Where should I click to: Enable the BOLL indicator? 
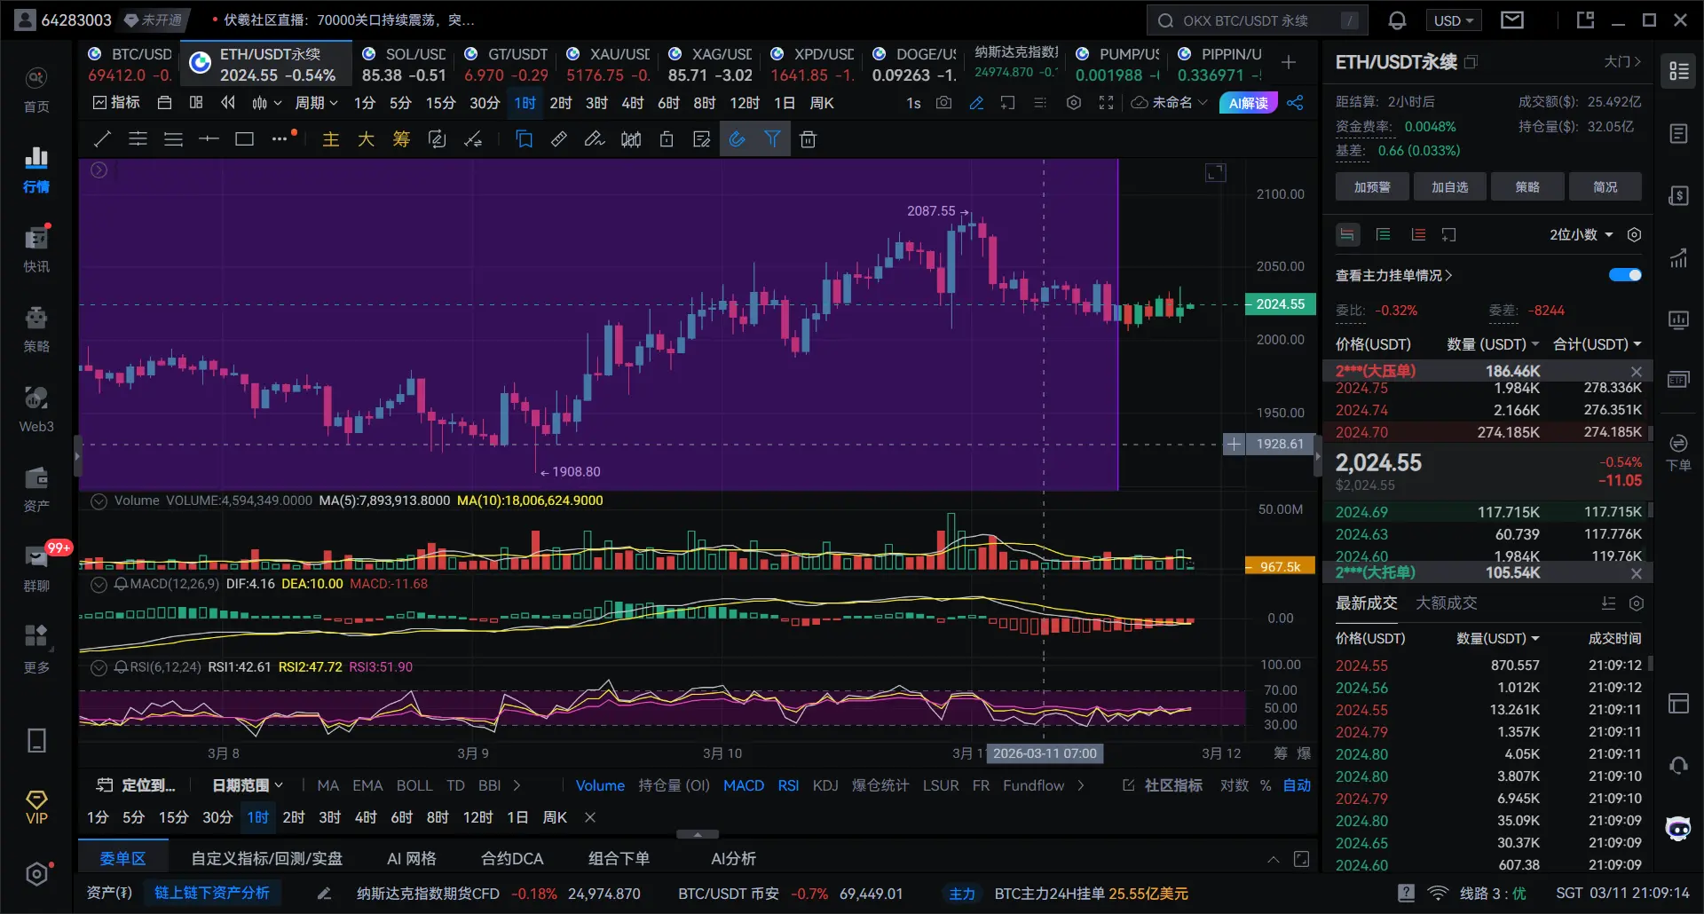(414, 785)
